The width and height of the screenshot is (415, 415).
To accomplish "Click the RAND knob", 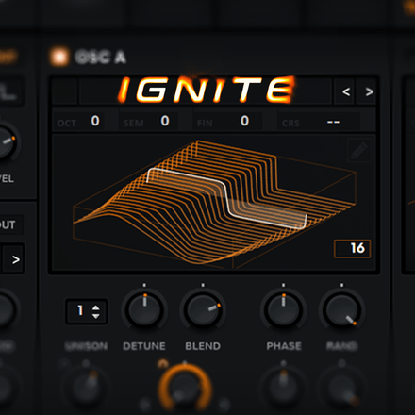I will click(342, 309).
